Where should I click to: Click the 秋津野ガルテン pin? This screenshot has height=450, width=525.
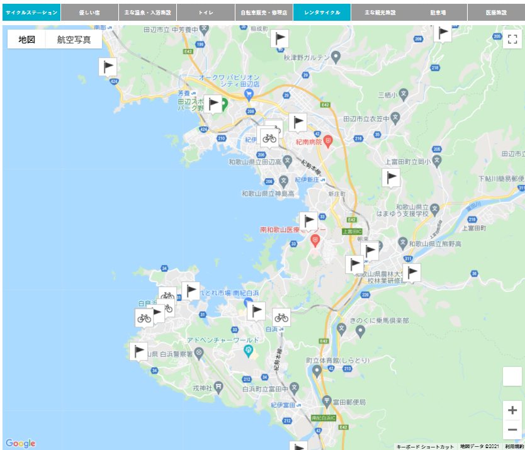click(x=336, y=57)
